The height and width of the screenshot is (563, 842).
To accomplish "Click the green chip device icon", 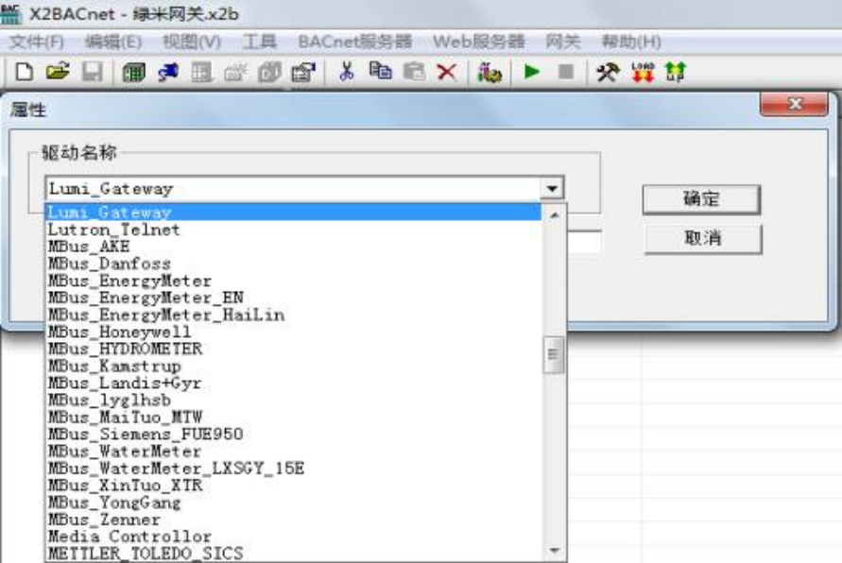I will [133, 72].
